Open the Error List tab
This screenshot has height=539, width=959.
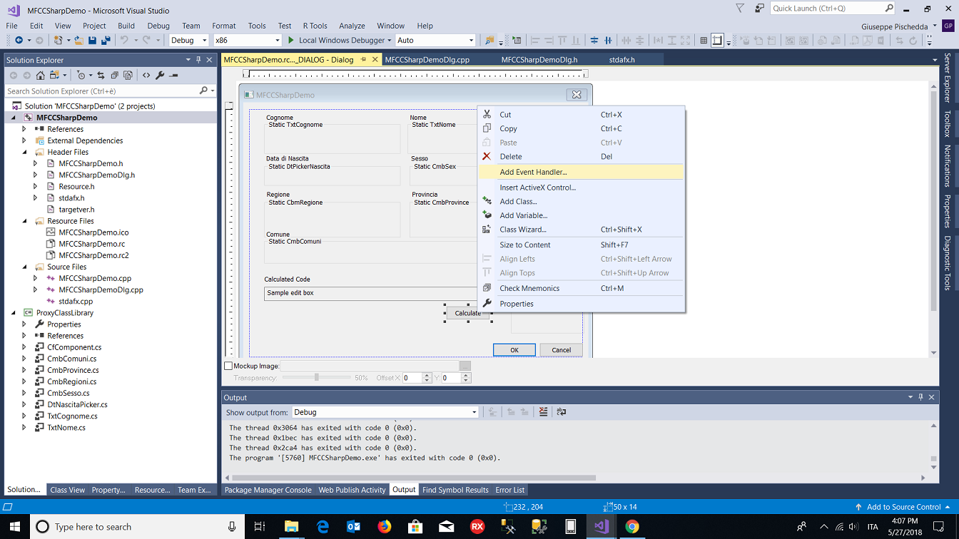pyautogui.click(x=510, y=490)
